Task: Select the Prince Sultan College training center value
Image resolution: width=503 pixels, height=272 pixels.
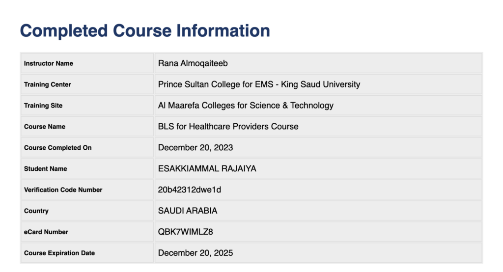Action: click(x=259, y=84)
